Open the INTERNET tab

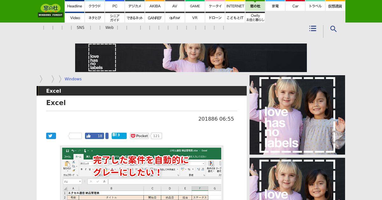click(235, 6)
